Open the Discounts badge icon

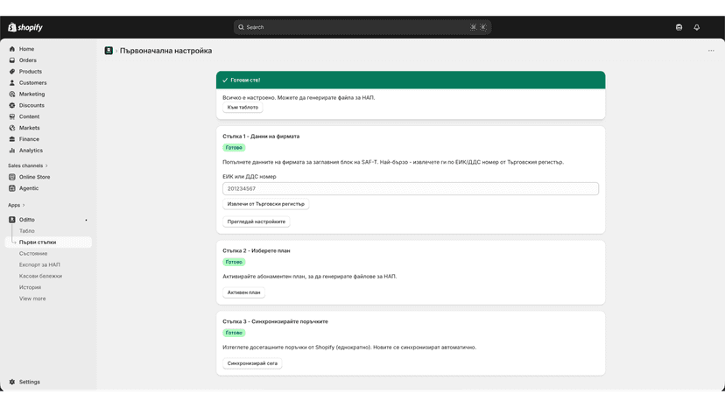coord(12,105)
